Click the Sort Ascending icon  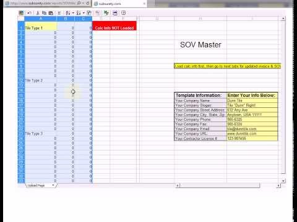pos(67,13)
